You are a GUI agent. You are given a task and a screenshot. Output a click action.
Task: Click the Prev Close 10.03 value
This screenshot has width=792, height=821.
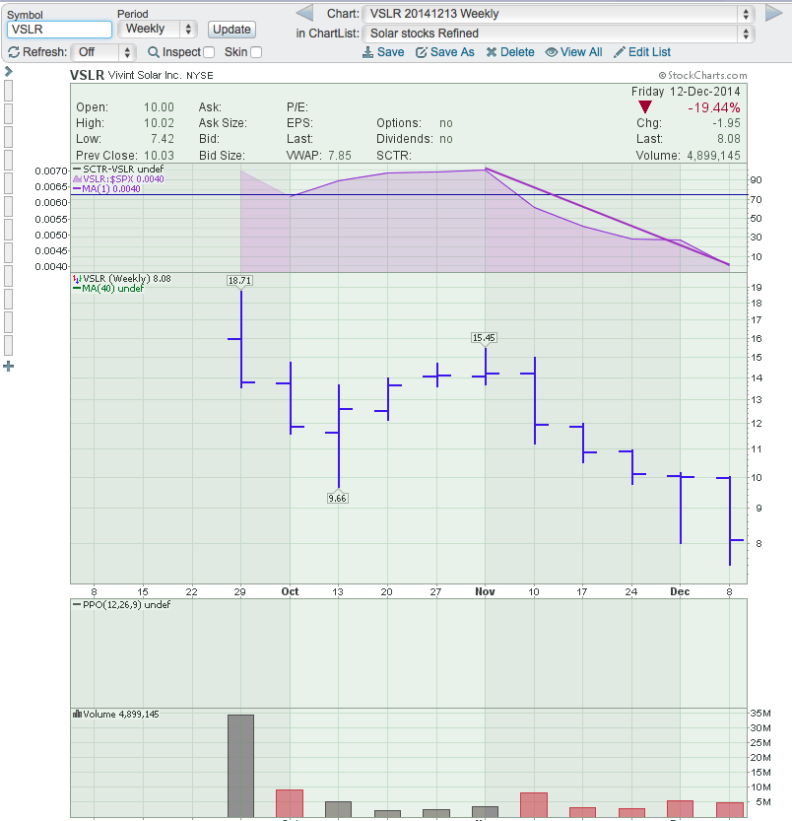click(x=159, y=156)
